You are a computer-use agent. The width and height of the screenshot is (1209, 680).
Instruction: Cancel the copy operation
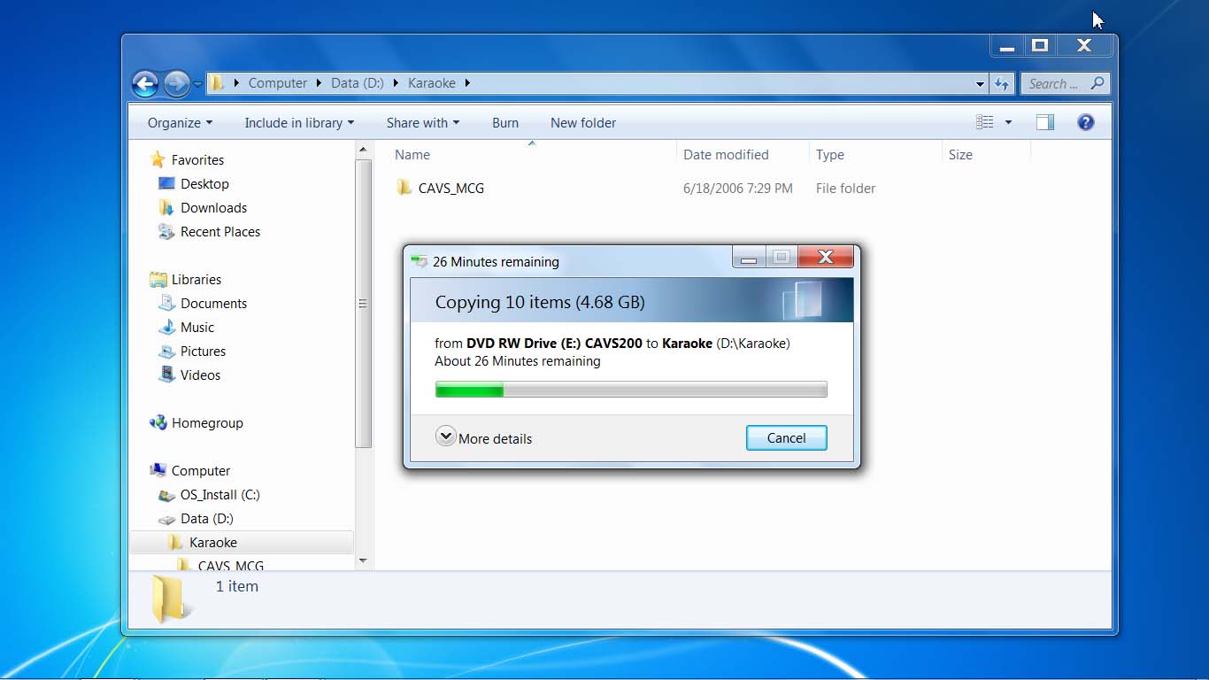coord(786,438)
